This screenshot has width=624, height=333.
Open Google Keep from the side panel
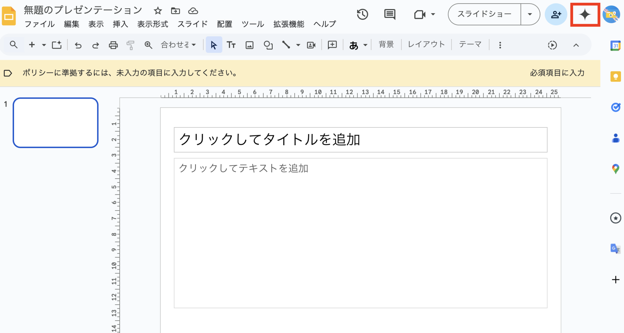(616, 76)
